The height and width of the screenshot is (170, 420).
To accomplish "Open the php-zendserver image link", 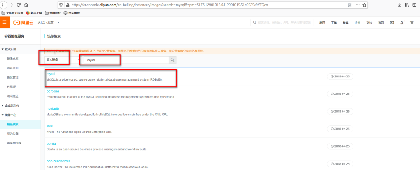I will pos(58,161).
